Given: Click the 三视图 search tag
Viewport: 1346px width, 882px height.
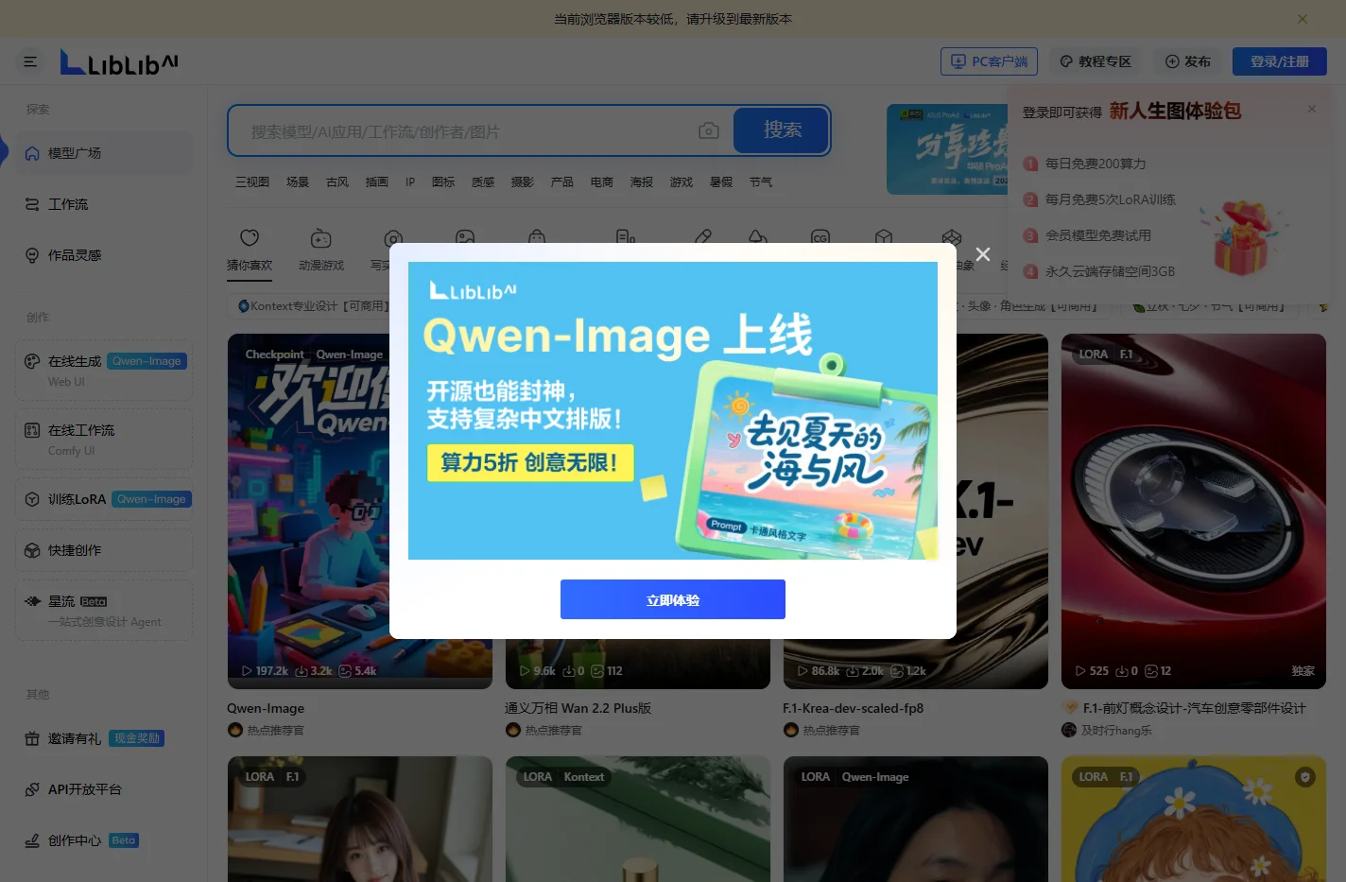Looking at the screenshot, I should pyautogui.click(x=252, y=182).
